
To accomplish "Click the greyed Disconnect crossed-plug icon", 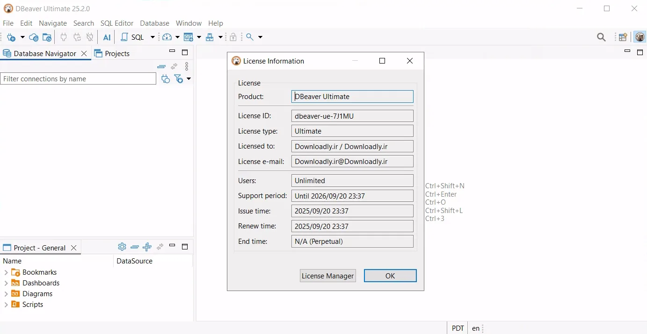I will [90, 37].
